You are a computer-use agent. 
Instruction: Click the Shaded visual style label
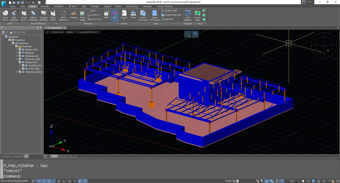(x=70, y=32)
